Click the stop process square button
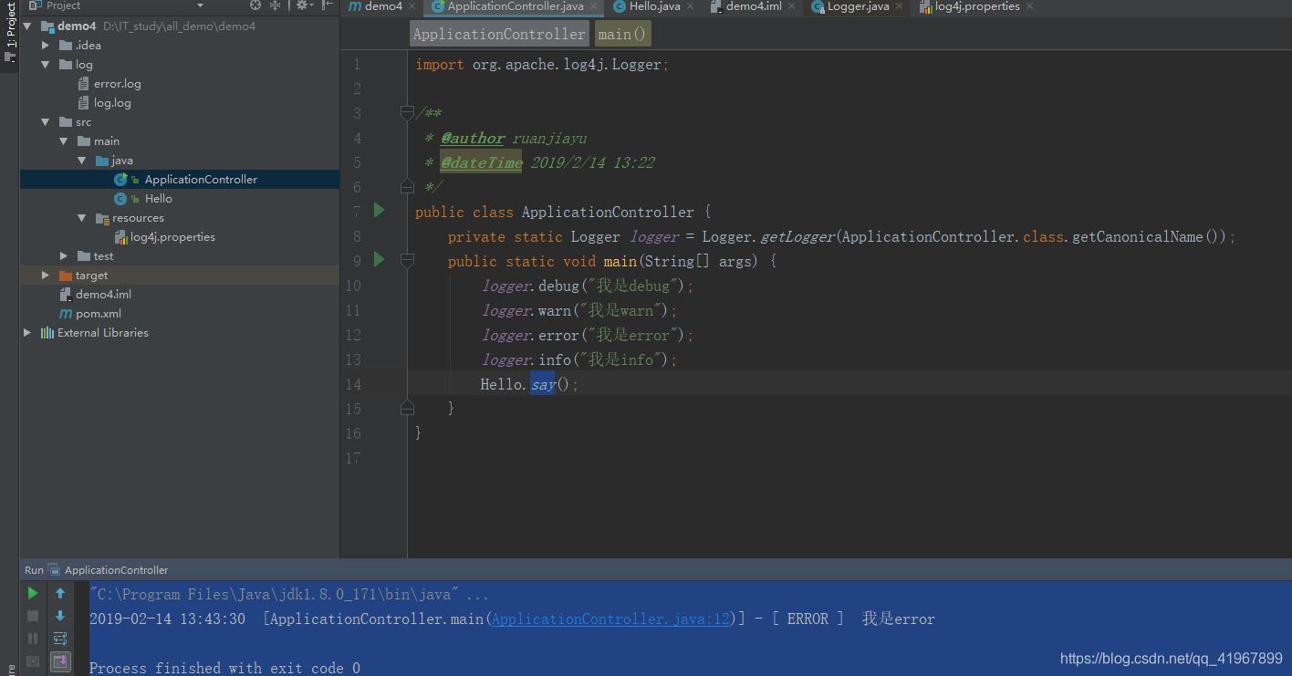Viewport: 1292px width, 676px height. [33, 616]
